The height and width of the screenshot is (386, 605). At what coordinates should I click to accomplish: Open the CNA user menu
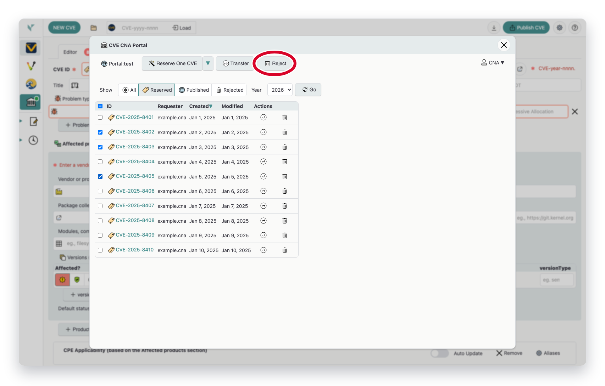(x=493, y=63)
